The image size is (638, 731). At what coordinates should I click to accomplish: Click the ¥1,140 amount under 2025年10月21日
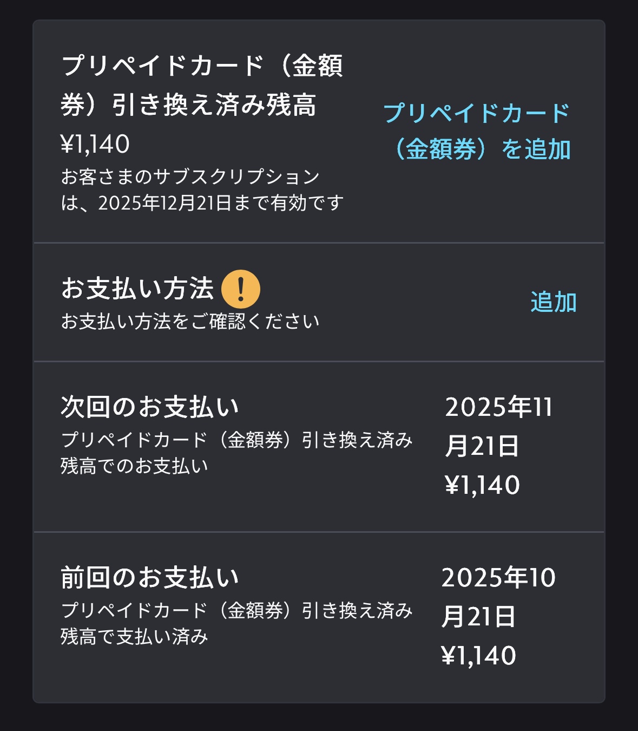[479, 656]
